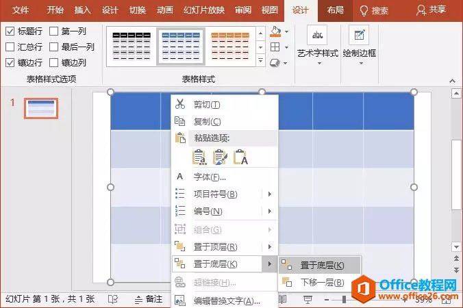This screenshot has width=463, height=308.
Task: Click the zoom out minus button
Action: coord(327,300)
